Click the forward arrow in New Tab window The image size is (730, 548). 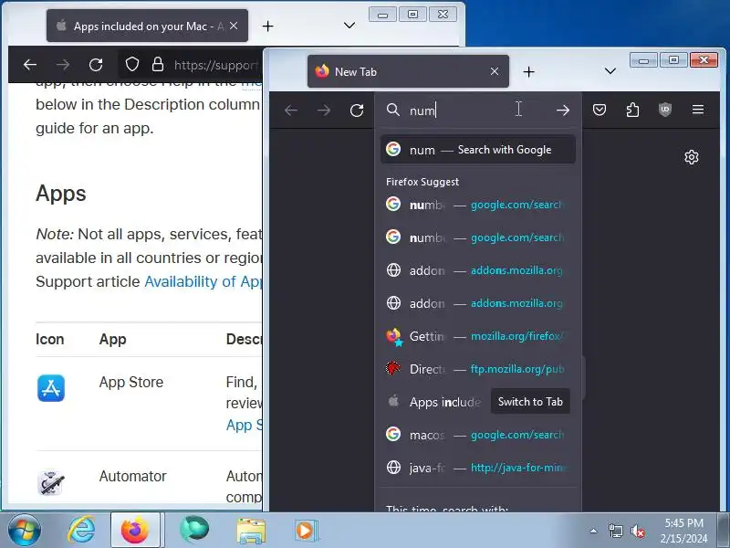pos(324,111)
